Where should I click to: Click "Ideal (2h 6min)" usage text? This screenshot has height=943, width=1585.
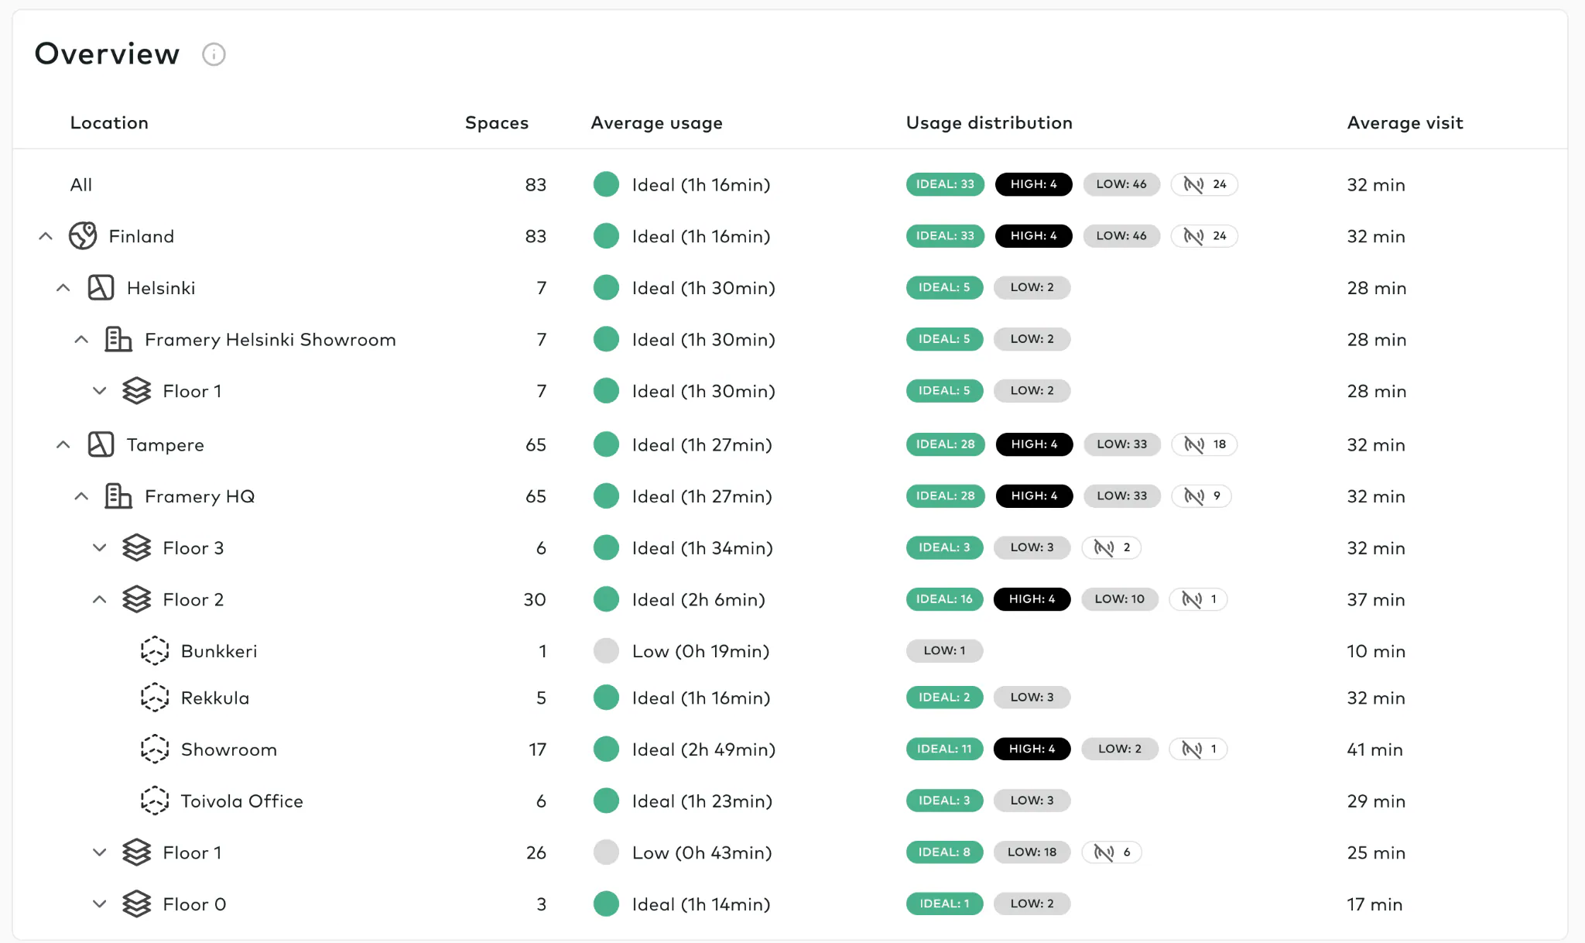pyautogui.click(x=698, y=599)
